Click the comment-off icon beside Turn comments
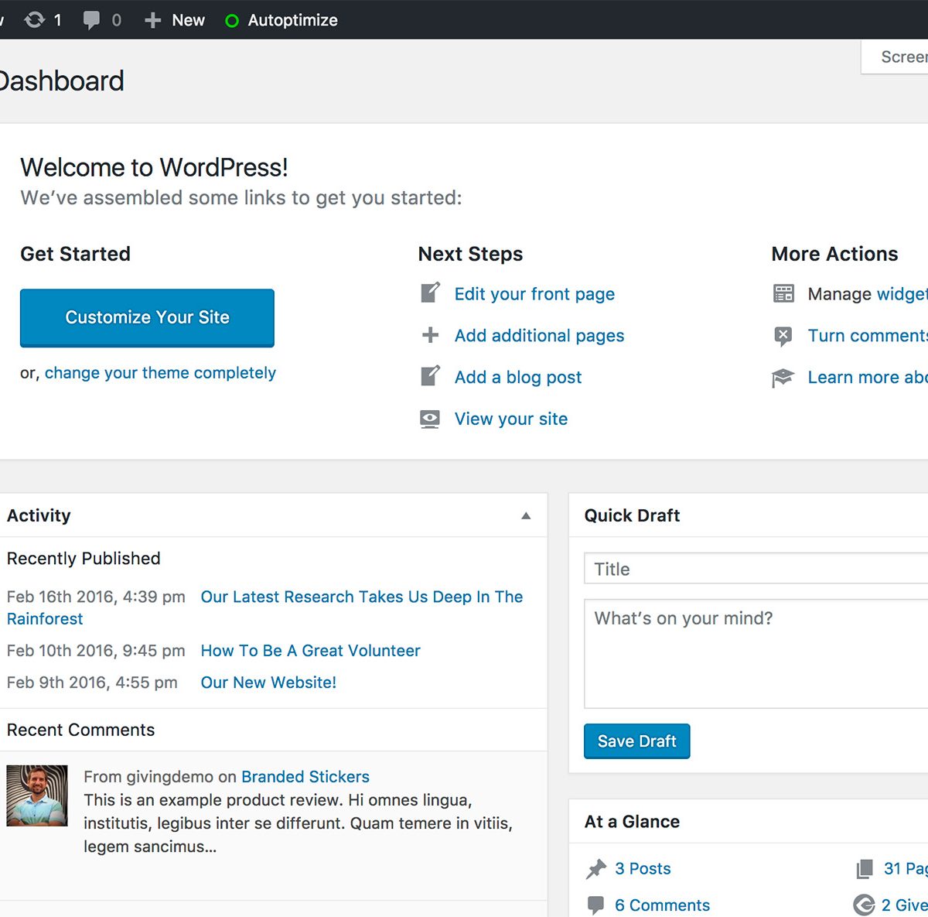Viewport: 928px width, 917px height. (783, 336)
